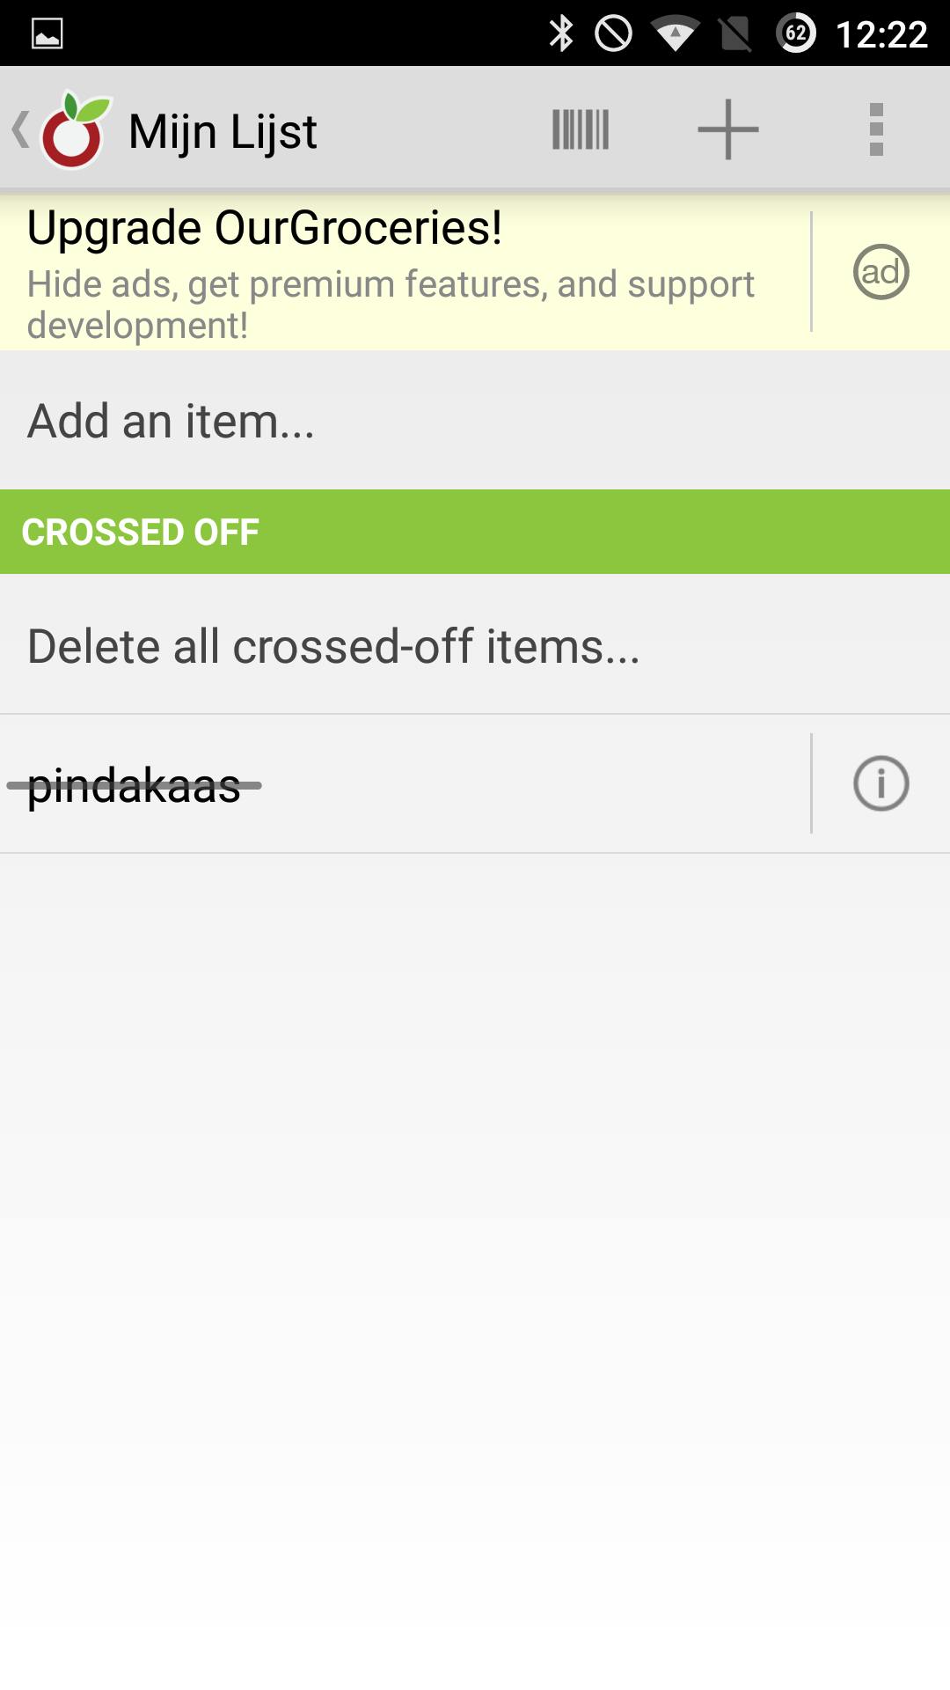Uncross the pindakaas item
The image size is (950, 1690).
[135, 785]
